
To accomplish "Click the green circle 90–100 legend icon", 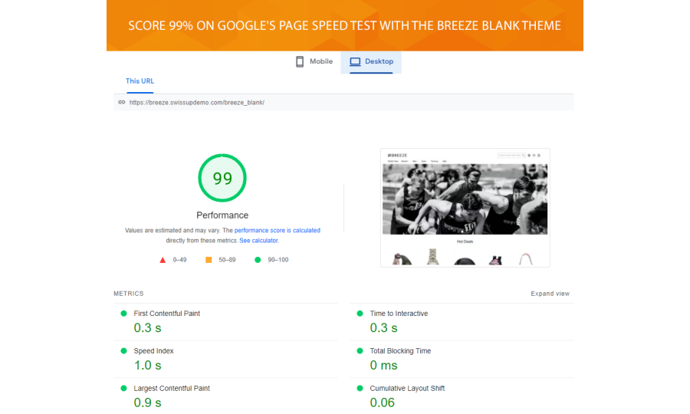I will click(258, 260).
